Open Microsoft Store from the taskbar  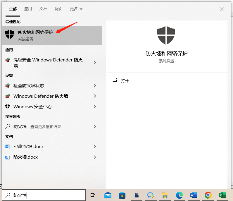[x=122, y=195]
